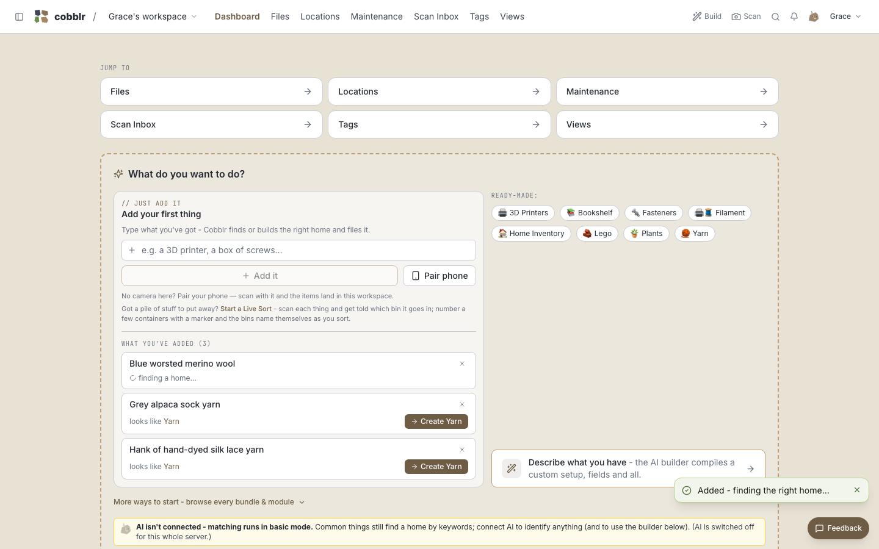This screenshot has width=879, height=549.
Task: Click Yarn link under silk lace yarn
Action: click(x=172, y=467)
